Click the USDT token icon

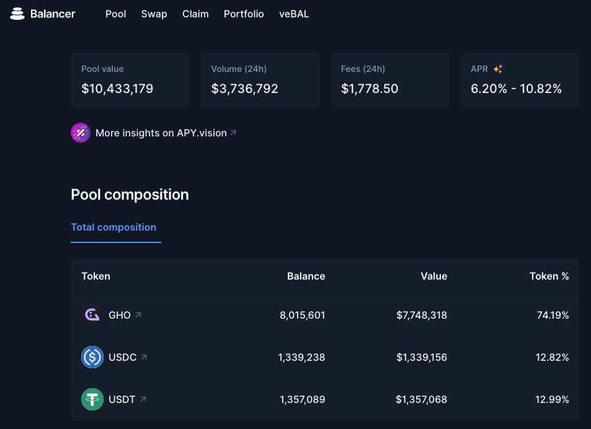pyautogui.click(x=92, y=399)
